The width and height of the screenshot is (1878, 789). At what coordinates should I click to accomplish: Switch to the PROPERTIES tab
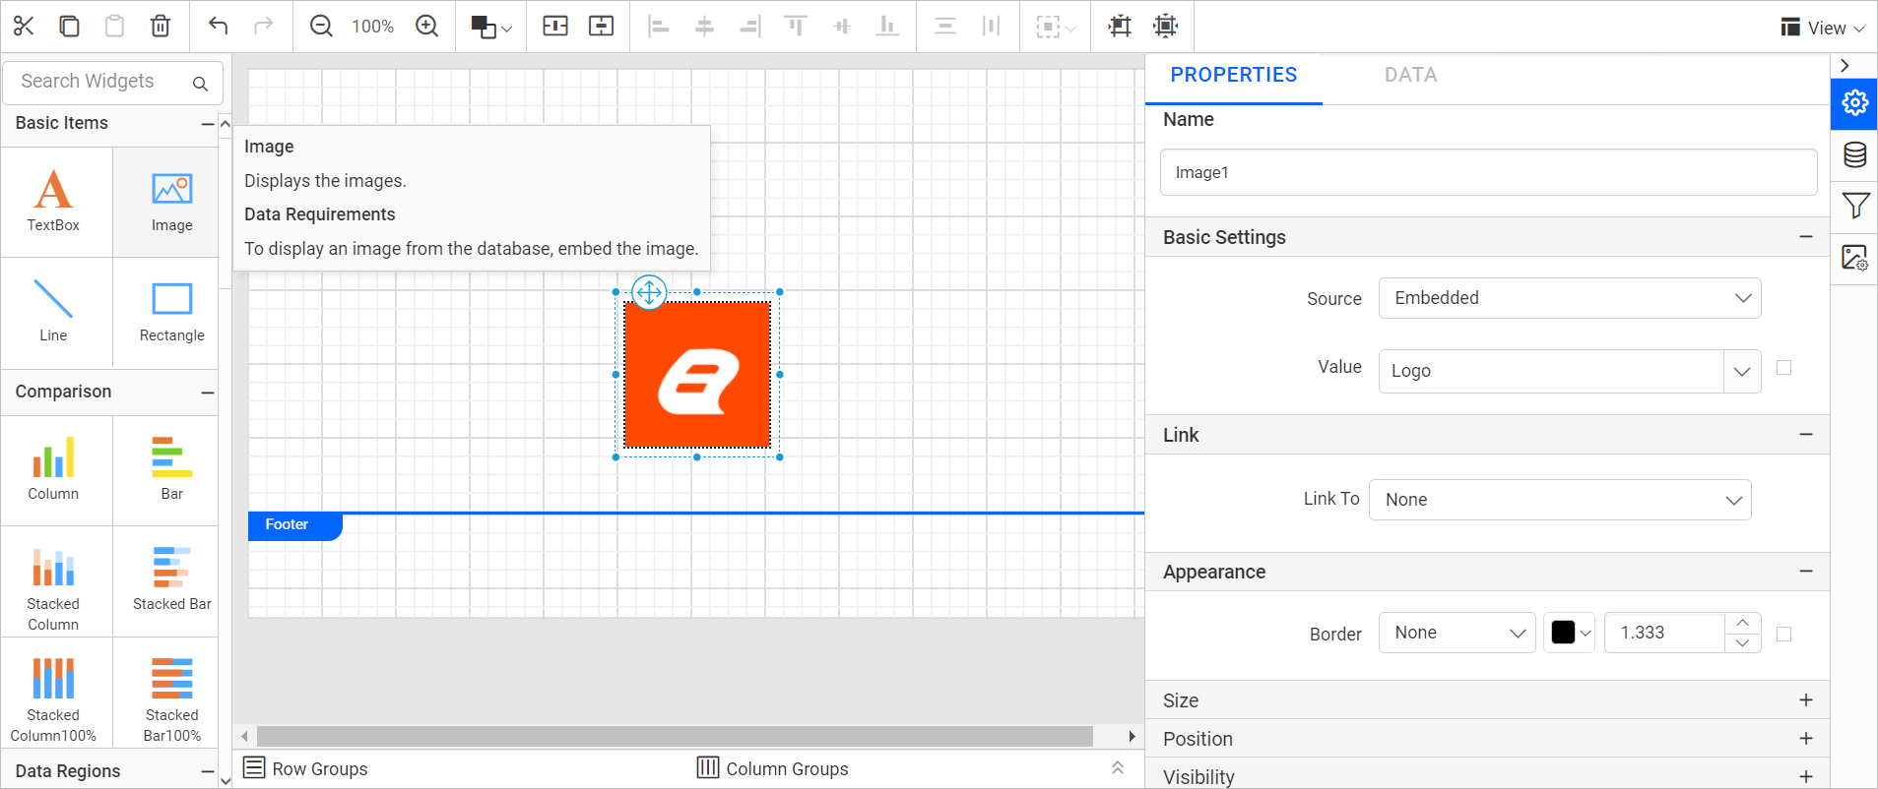[1233, 75]
